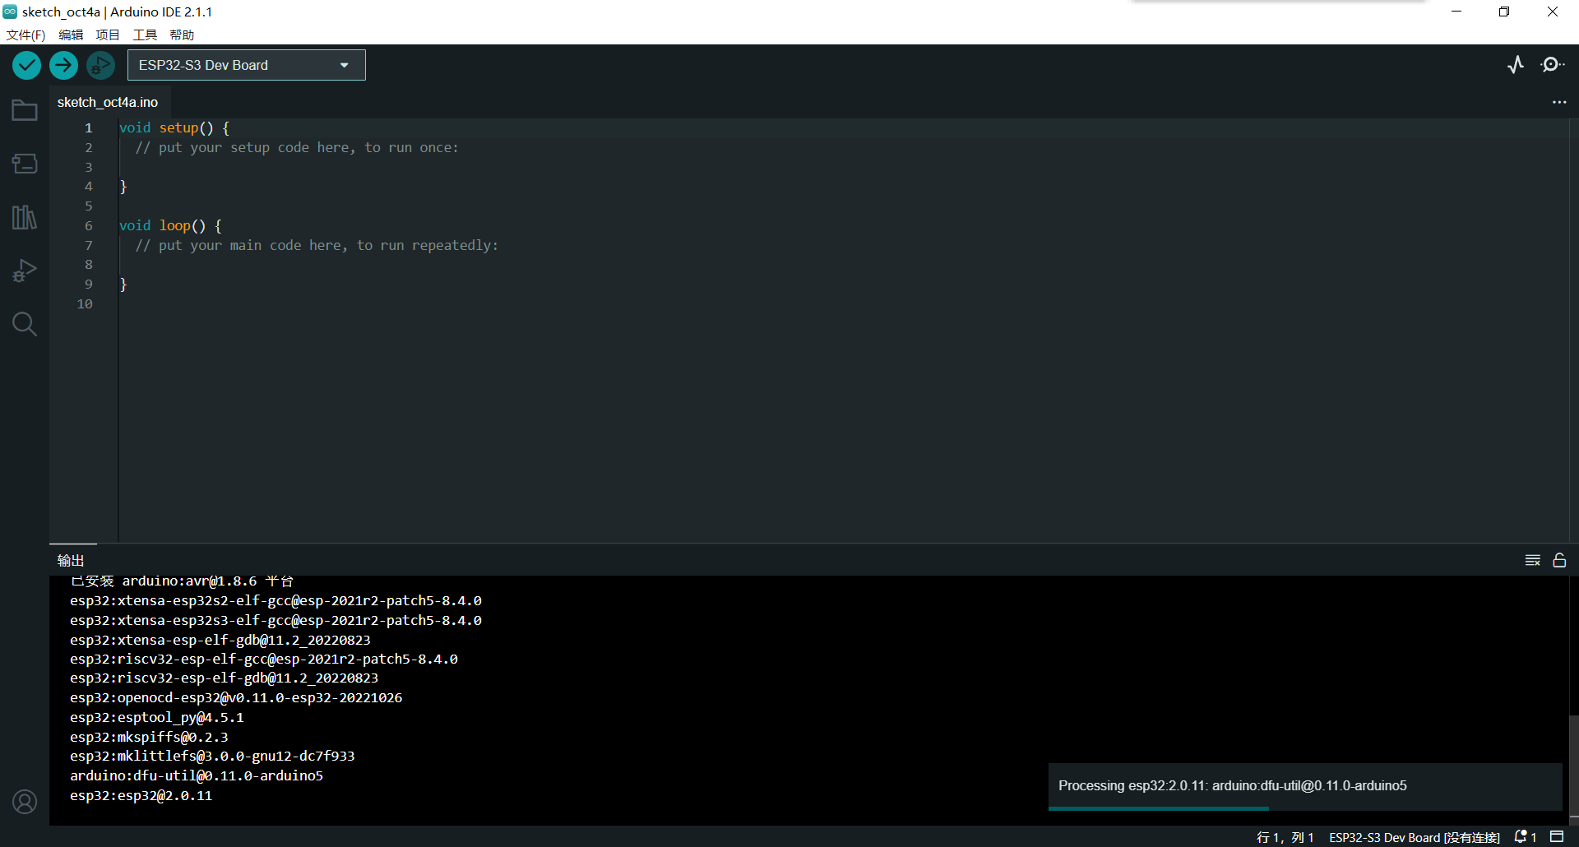This screenshot has width=1579, height=847.
Task: Open the 工具 menu
Action: coord(145,35)
